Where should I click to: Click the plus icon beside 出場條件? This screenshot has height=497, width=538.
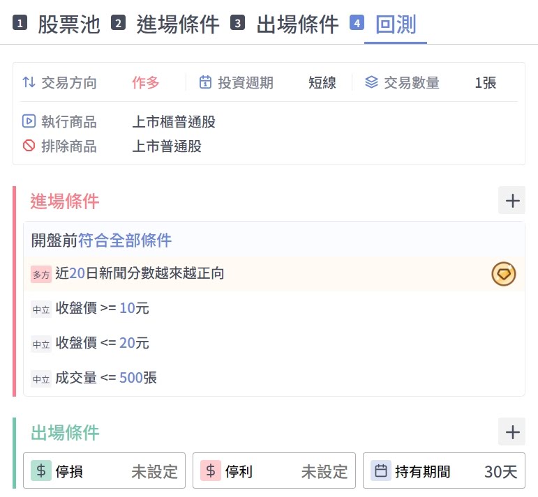click(512, 432)
